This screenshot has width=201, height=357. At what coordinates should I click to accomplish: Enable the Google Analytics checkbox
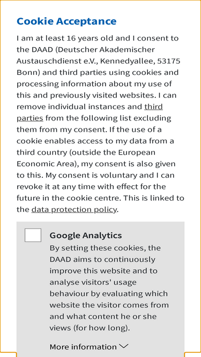33,235
